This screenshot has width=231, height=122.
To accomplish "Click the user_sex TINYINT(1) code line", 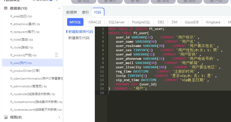I will click(169, 50).
